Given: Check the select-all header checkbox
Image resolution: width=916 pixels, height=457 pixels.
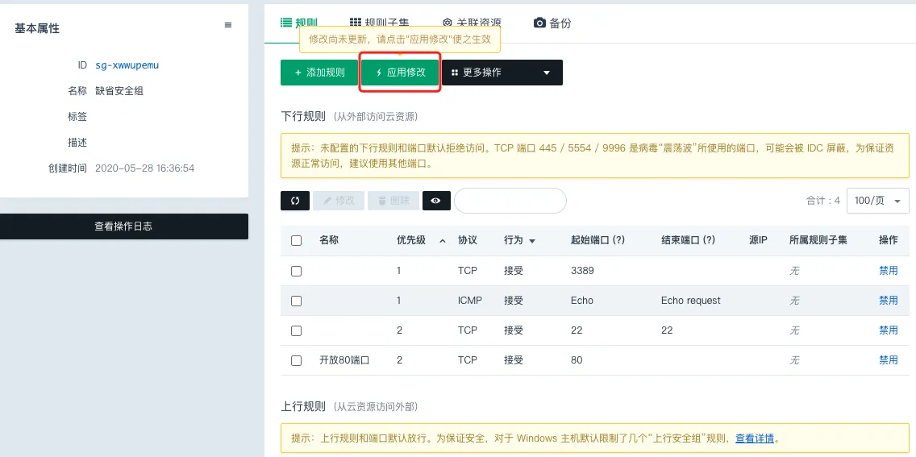Looking at the screenshot, I should point(296,240).
